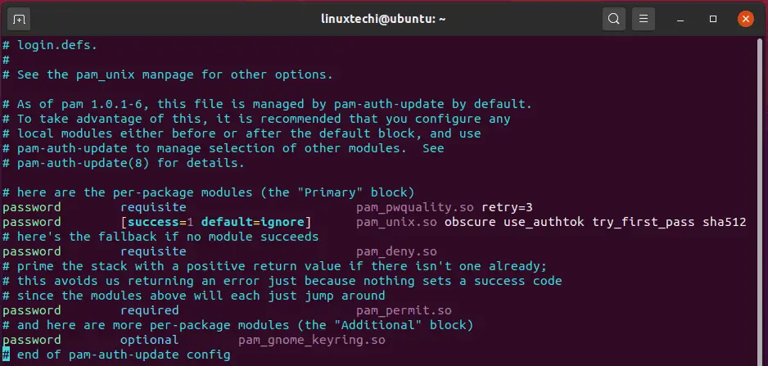Close the terminal window

coord(745,18)
